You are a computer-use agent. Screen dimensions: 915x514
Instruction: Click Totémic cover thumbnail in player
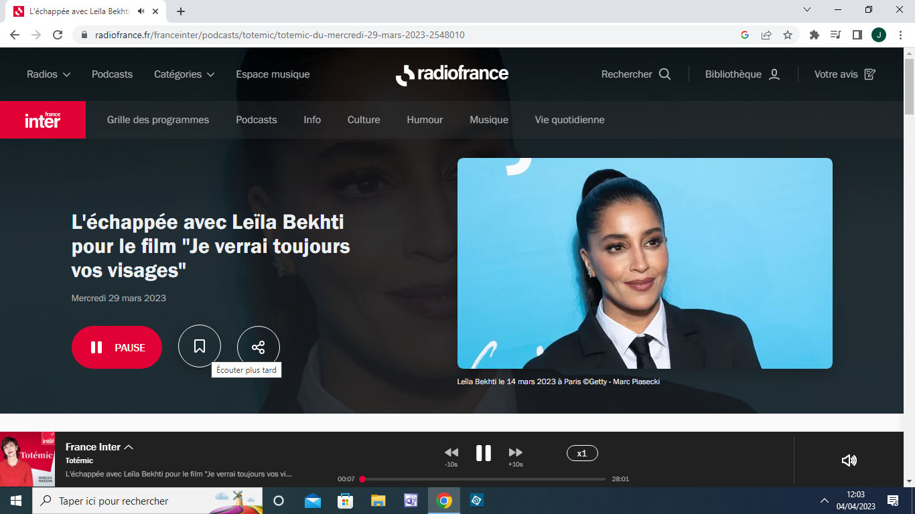pos(27,459)
